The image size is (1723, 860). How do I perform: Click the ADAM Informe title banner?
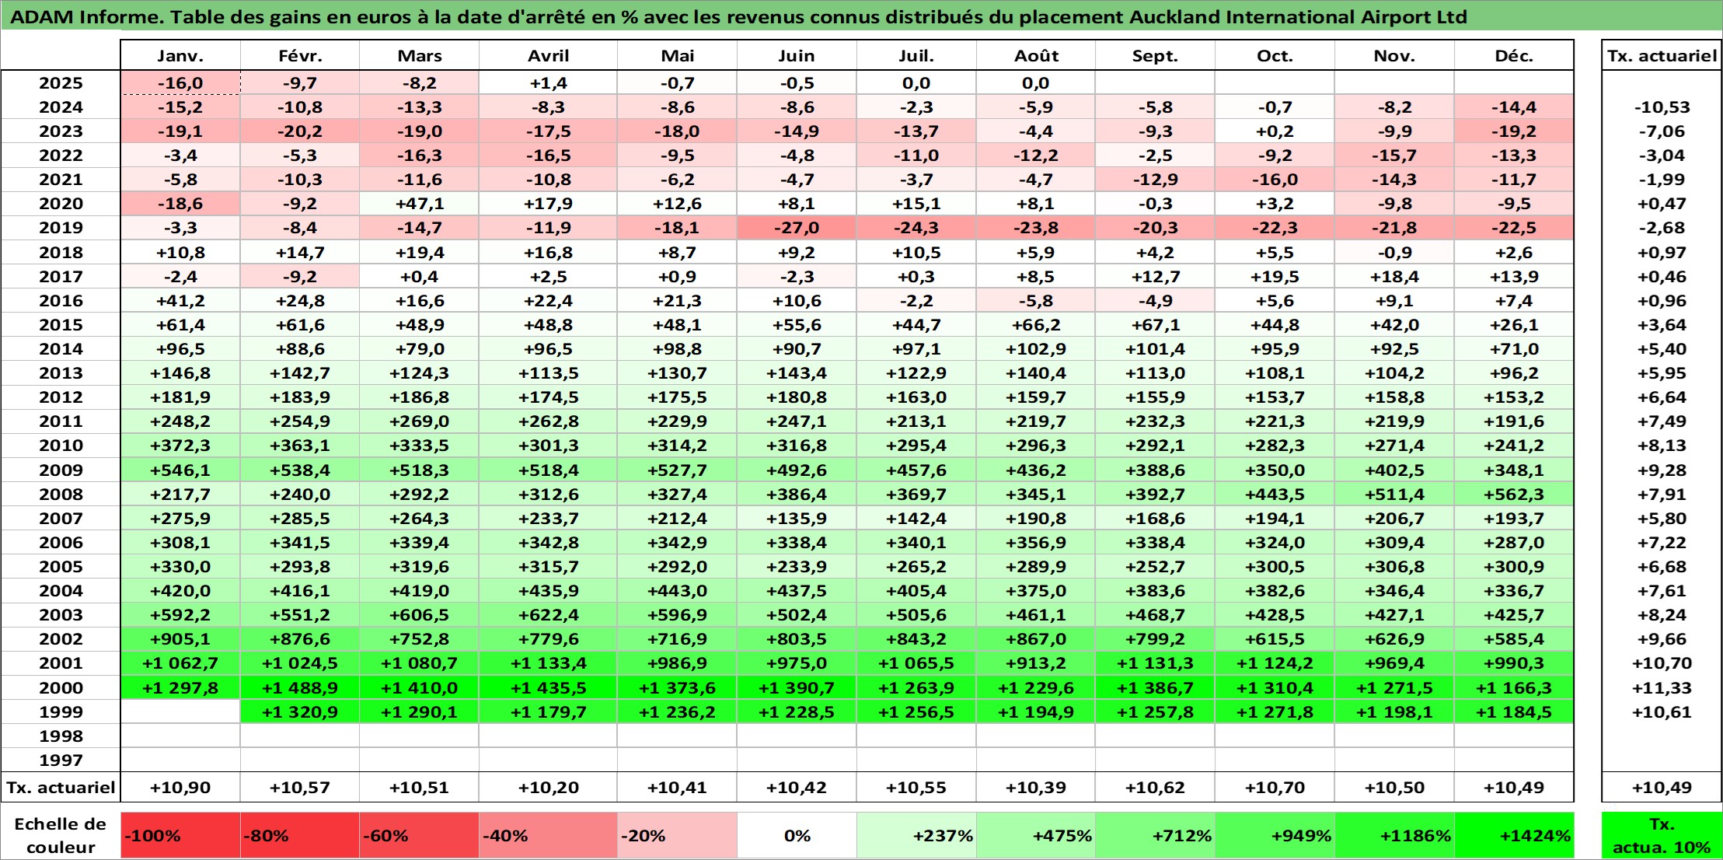[x=861, y=16]
